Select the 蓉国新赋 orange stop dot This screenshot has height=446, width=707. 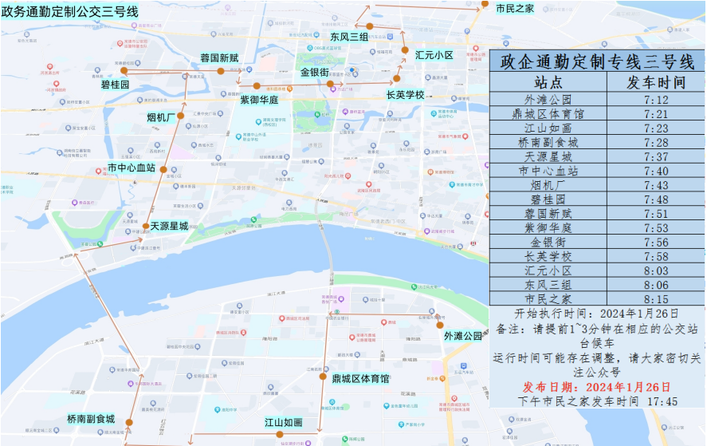click(x=221, y=71)
